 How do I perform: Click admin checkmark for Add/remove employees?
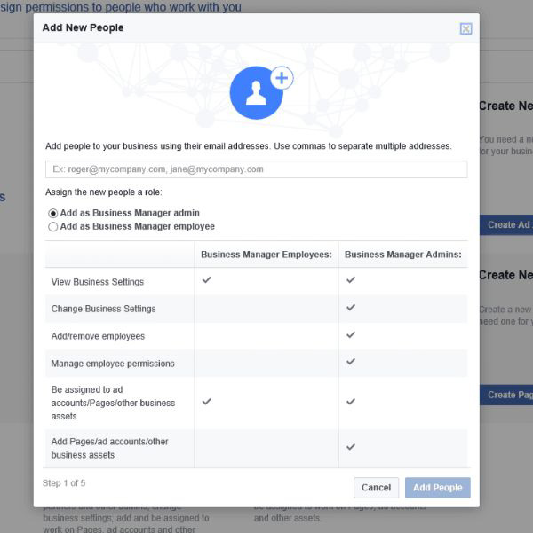(x=351, y=335)
